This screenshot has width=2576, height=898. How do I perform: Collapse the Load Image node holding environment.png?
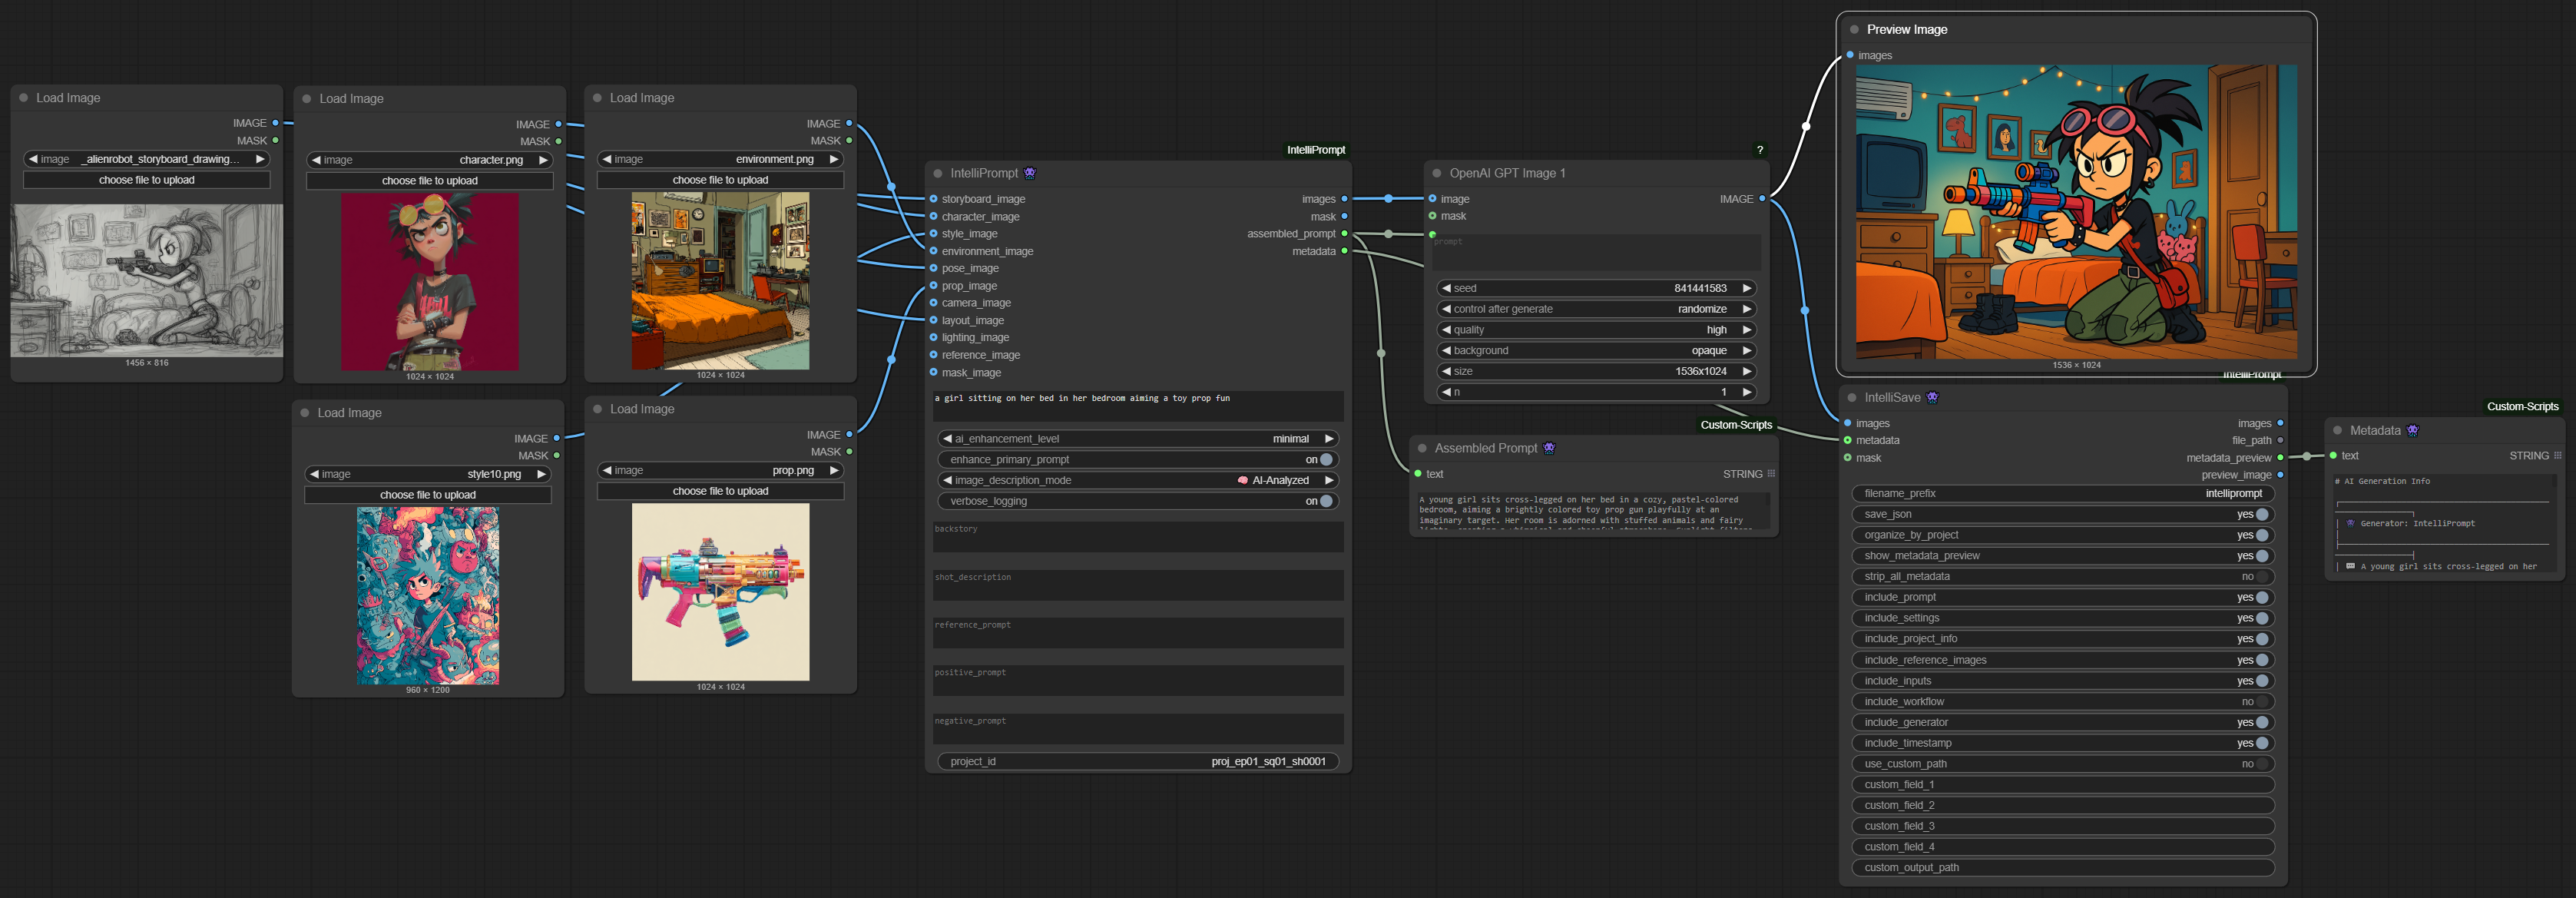click(597, 98)
